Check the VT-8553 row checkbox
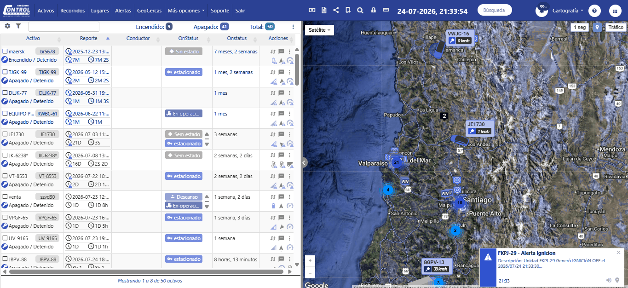 pyautogui.click(x=5, y=176)
